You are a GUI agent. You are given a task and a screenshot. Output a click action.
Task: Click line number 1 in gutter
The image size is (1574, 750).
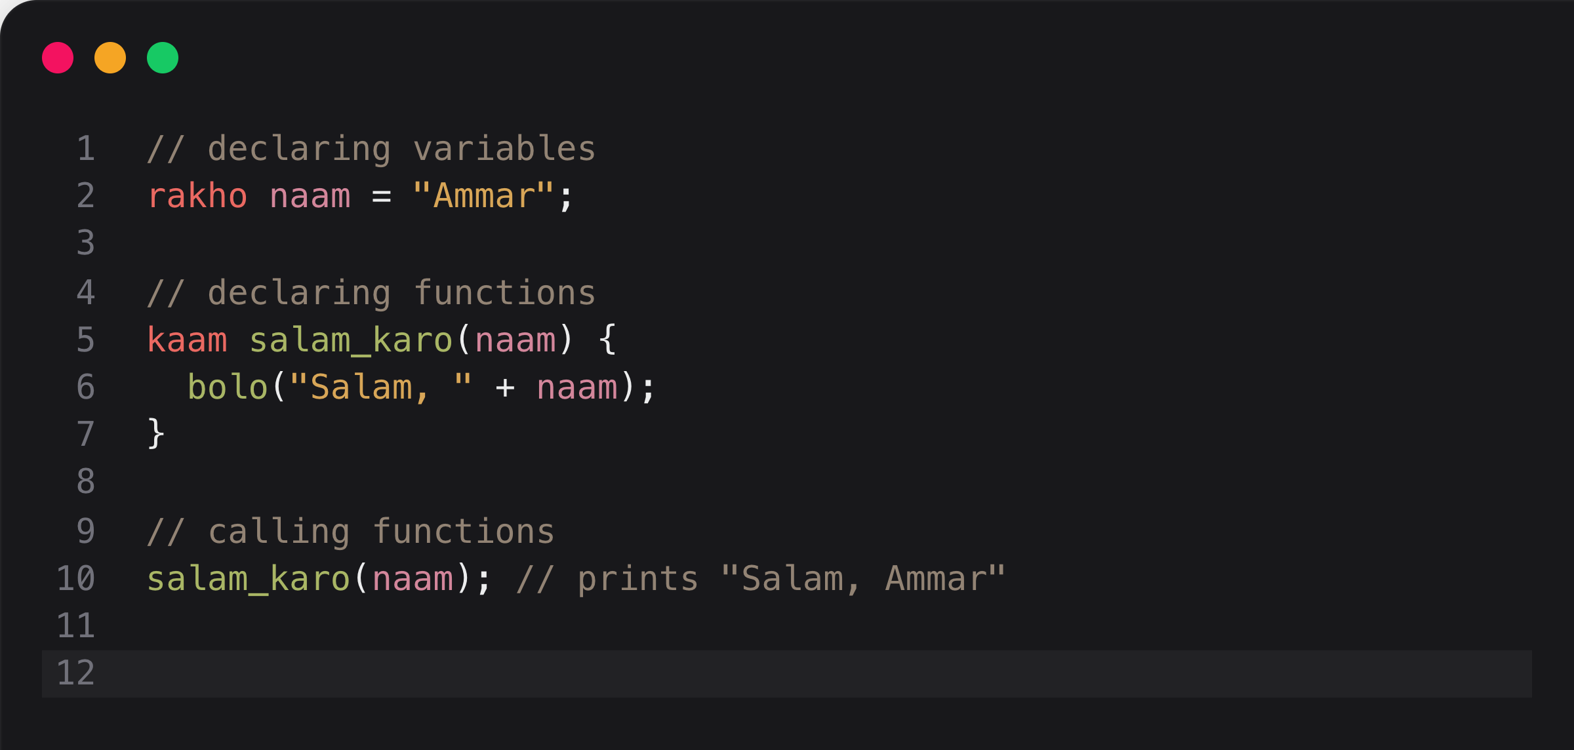click(86, 149)
